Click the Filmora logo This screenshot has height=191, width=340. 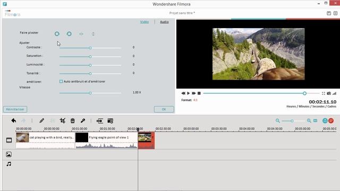tap(12, 14)
